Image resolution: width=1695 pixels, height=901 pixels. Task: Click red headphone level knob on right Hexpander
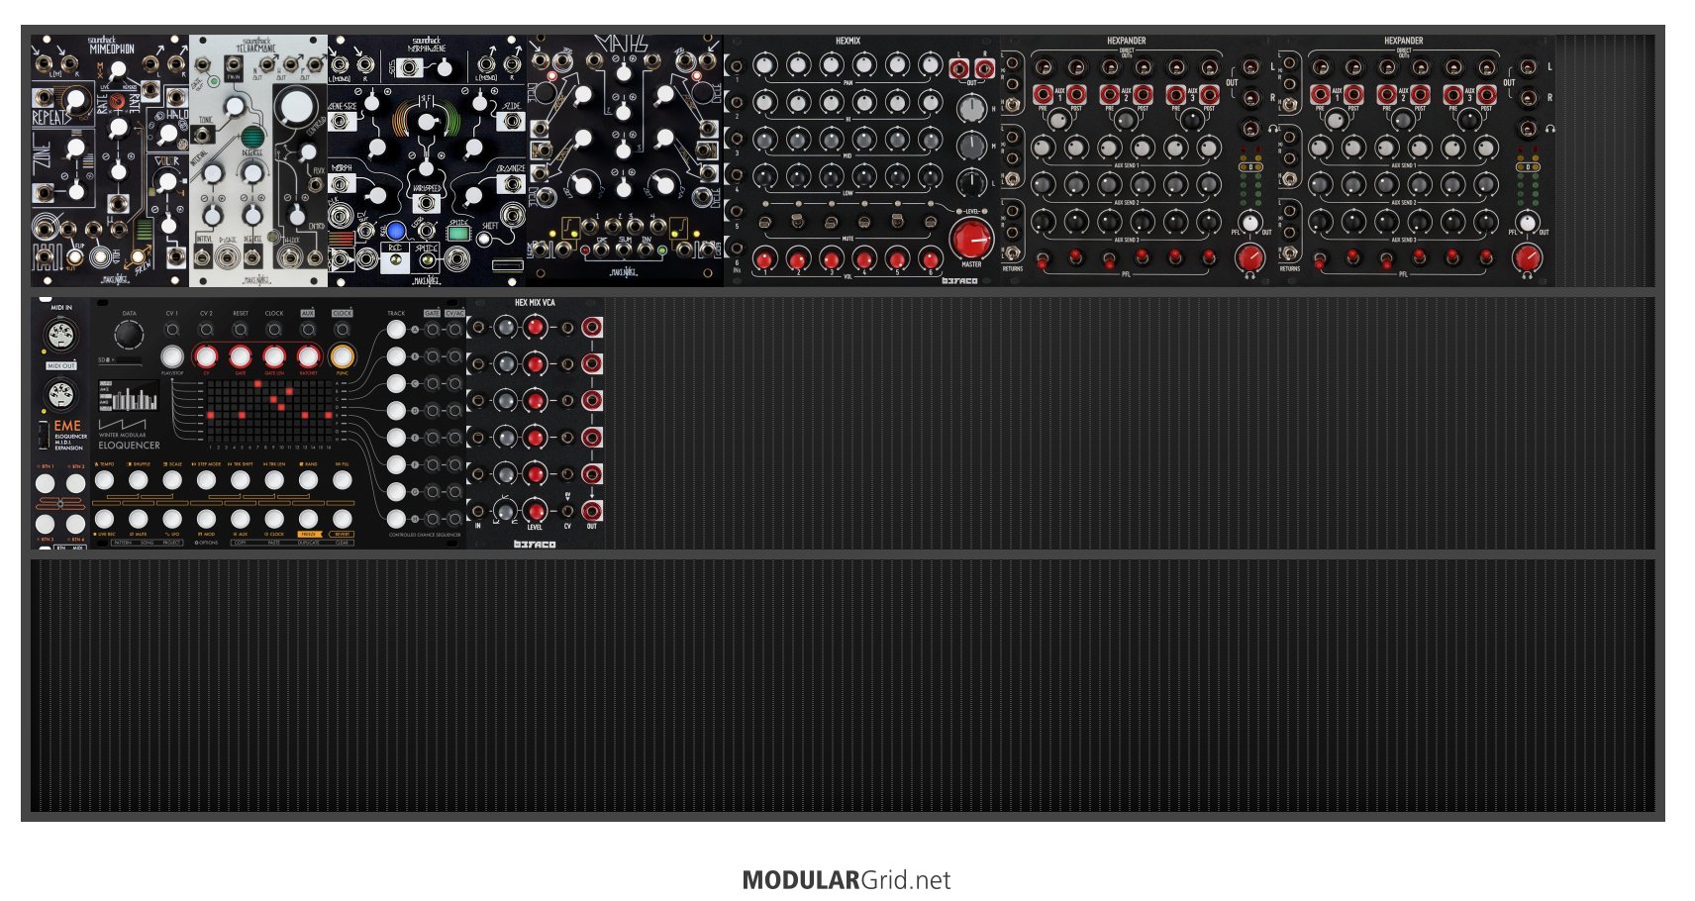click(1528, 257)
